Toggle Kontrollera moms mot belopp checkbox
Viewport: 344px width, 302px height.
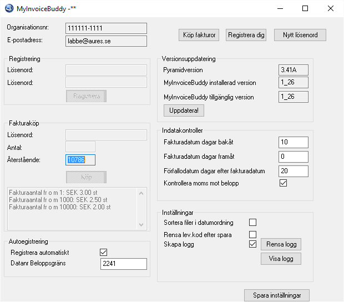[283, 183]
